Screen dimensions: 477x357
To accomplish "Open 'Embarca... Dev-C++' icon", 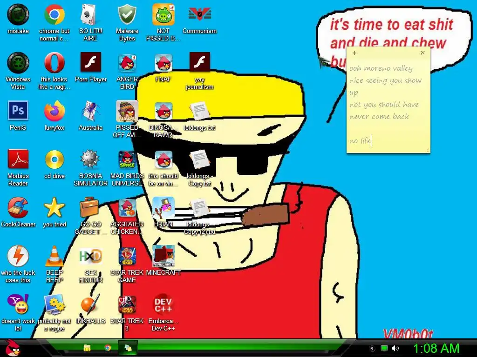I will [x=164, y=304].
